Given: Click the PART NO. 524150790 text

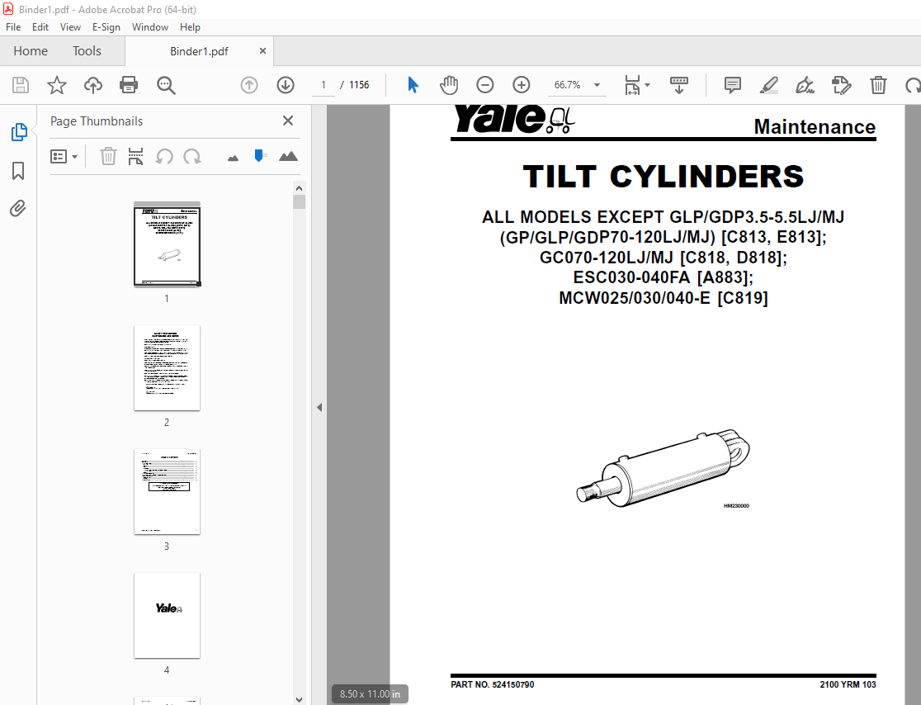Looking at the screenshot, I should pos(492,684).
